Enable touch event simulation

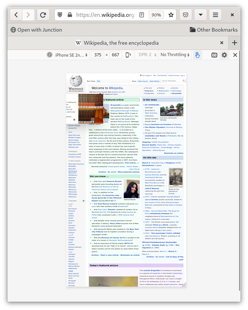point(197,55)
